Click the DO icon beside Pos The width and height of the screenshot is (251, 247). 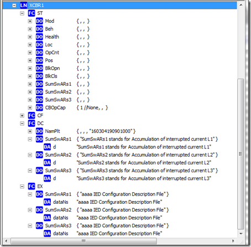click(39, 60)
